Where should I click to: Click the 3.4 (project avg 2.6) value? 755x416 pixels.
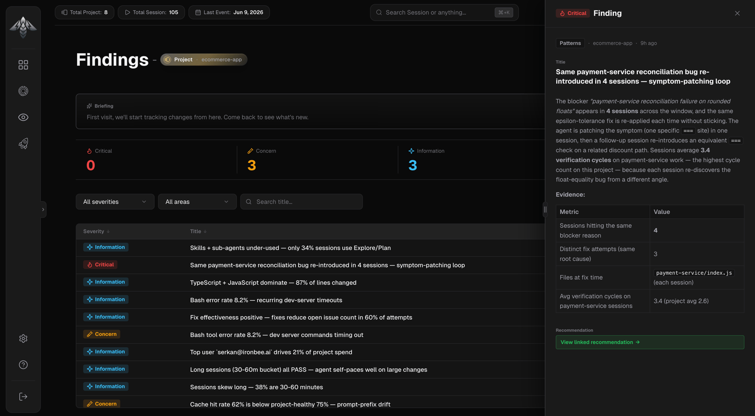click(x=681, y=301)
